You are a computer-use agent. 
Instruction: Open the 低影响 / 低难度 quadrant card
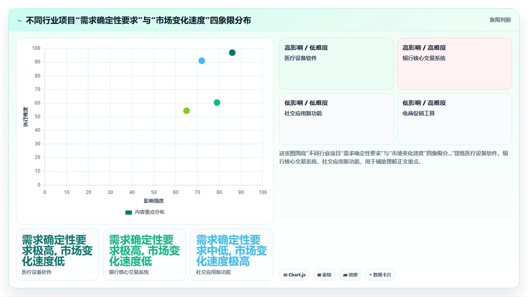[337, 119]
